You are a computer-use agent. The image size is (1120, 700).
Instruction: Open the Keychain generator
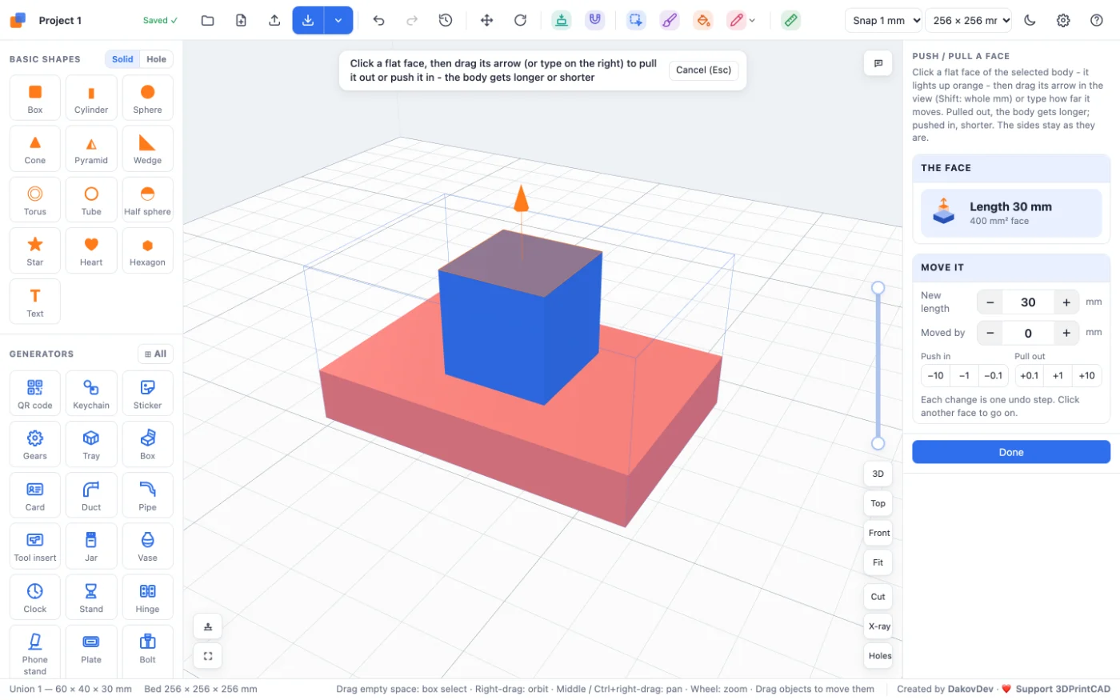coord(91,394)
